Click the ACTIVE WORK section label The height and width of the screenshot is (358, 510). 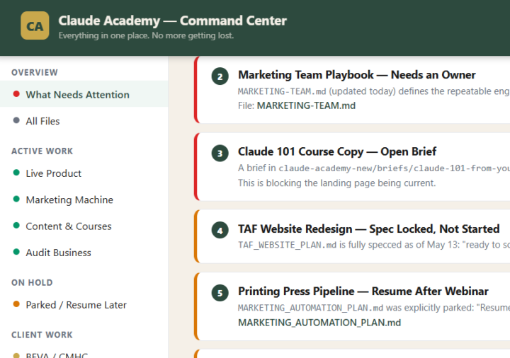tap(42, 151)
